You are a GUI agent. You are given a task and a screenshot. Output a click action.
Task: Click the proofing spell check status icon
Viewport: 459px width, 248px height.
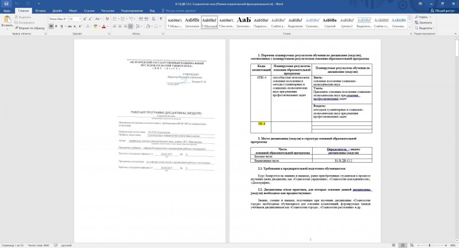pyautogui.click(x=56, y=245)
